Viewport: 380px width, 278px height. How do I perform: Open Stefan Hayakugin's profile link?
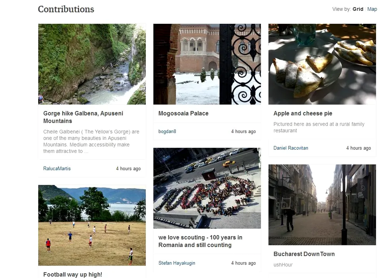click(176, 263)
